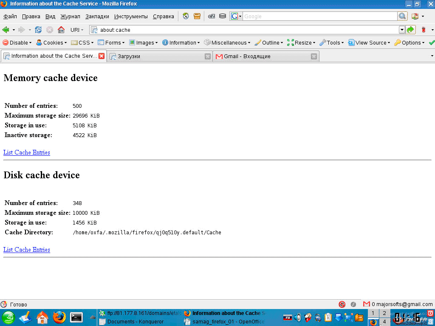
Task: Click the green Go arrow beside address bar
Action: (410, 30)
